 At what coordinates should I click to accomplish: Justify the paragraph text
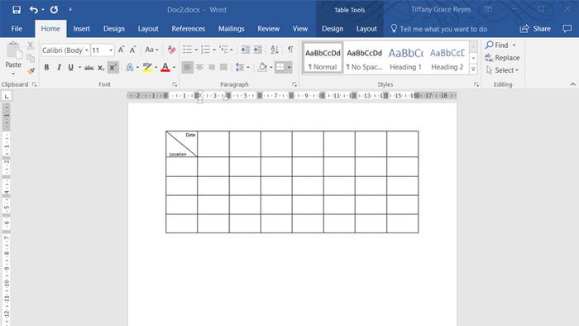(223, 67)
